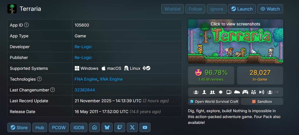The image size is (299, 135).
Task: Expand the +6 additional categories
Action: coord(276,92)
